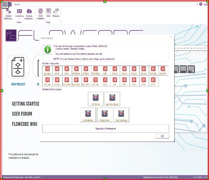
Task: Select the Home ribbon tab
Action: pyautogui.click(x=17, y=5)
